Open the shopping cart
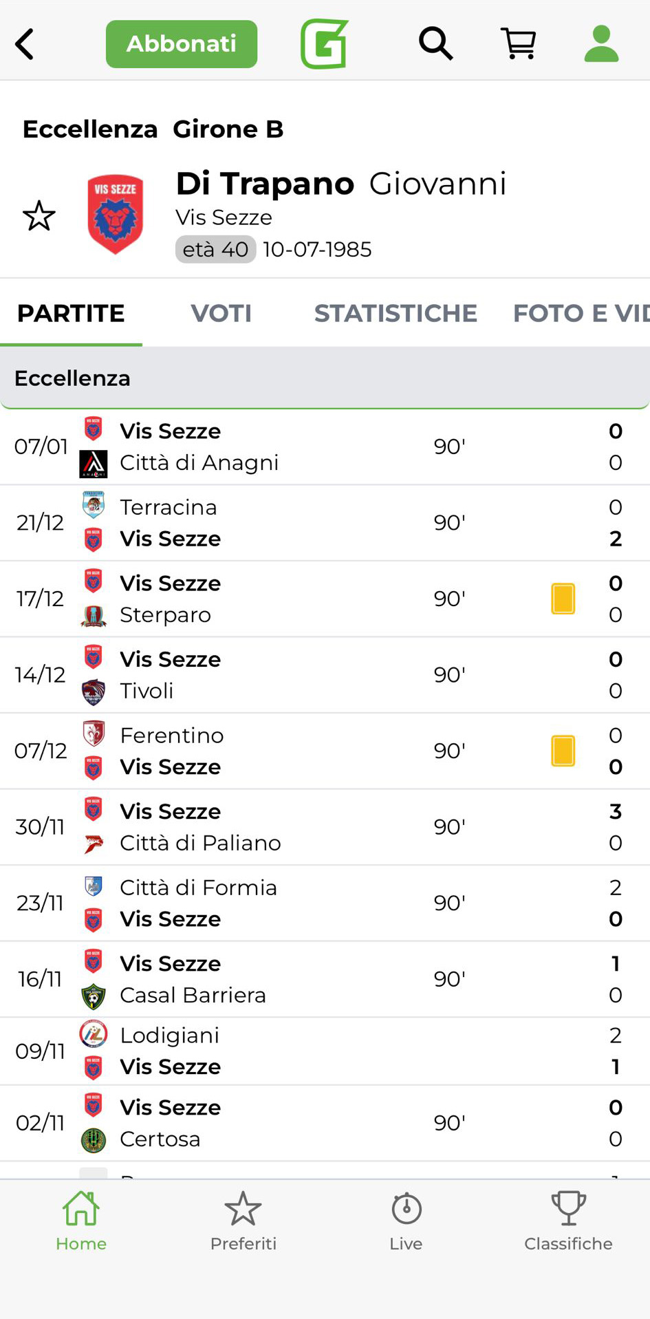Screen dimensions: 650x1319 pos(519,44)
